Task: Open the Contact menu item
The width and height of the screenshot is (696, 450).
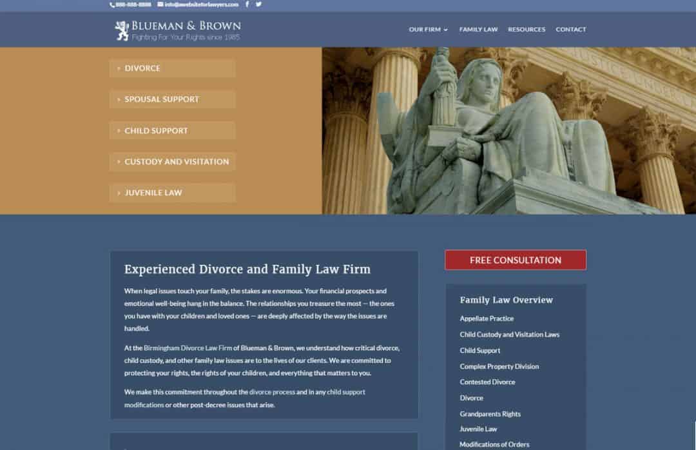Action: pyautogui.click(x=571, y=29)
